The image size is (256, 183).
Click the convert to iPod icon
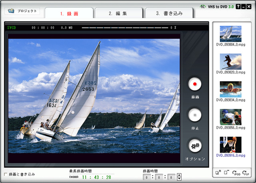pyautogui.click(x=236, y=173)
